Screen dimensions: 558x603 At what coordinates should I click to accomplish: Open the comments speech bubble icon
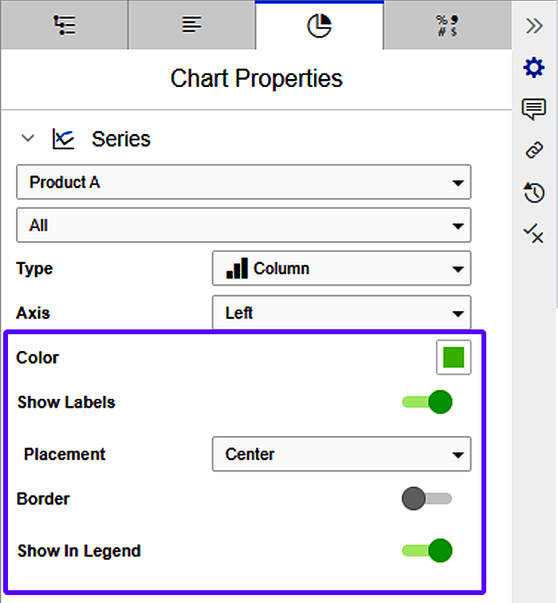533,109
